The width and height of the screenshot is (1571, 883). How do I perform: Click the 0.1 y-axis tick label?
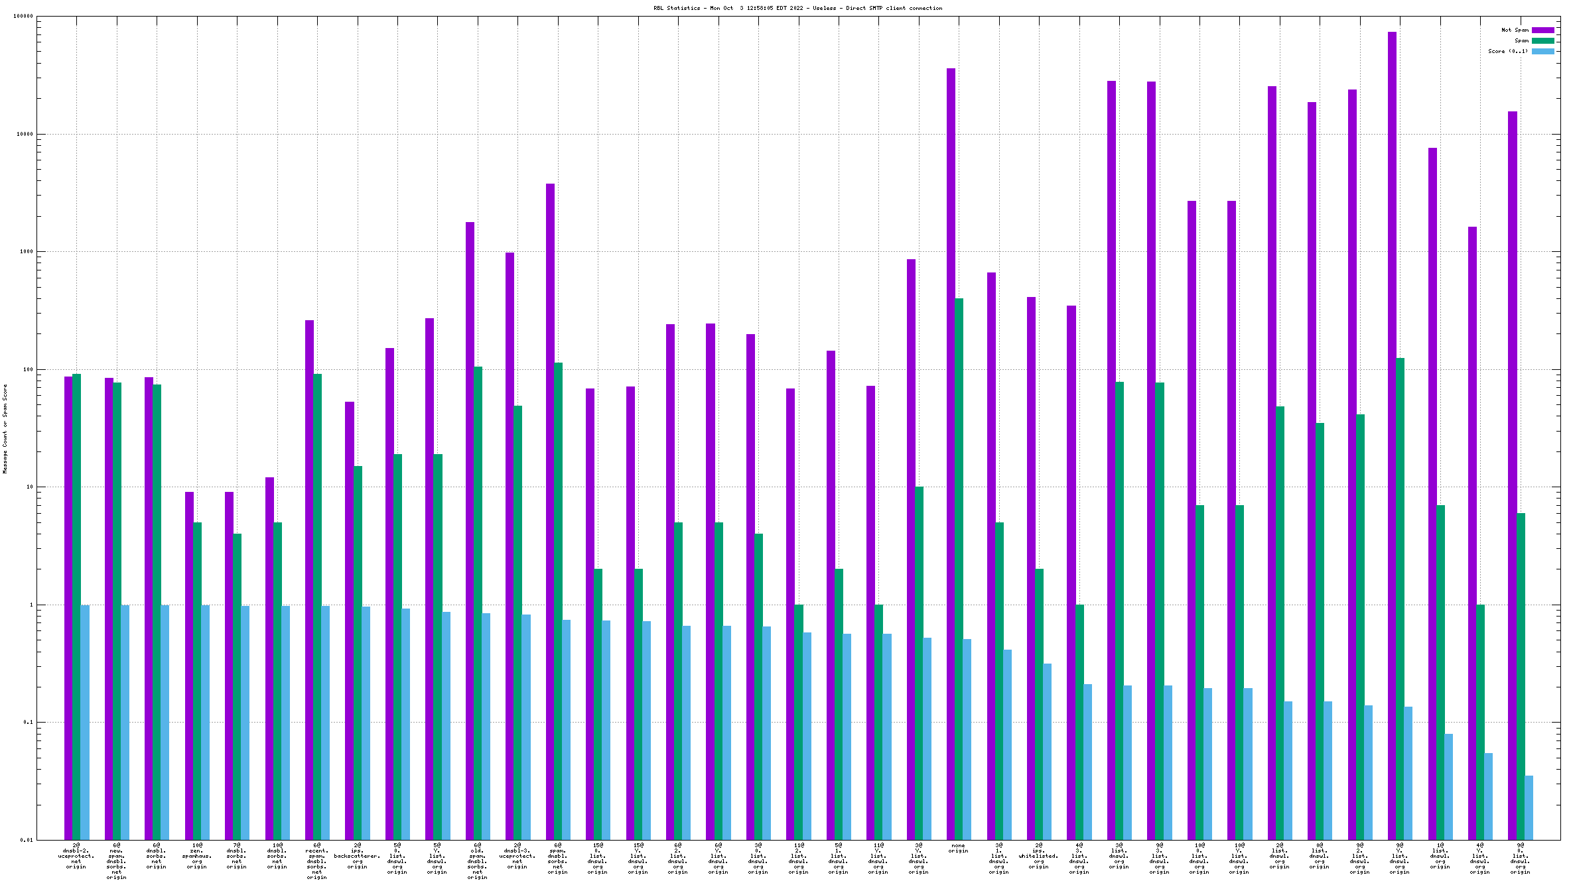pos(28,723)
